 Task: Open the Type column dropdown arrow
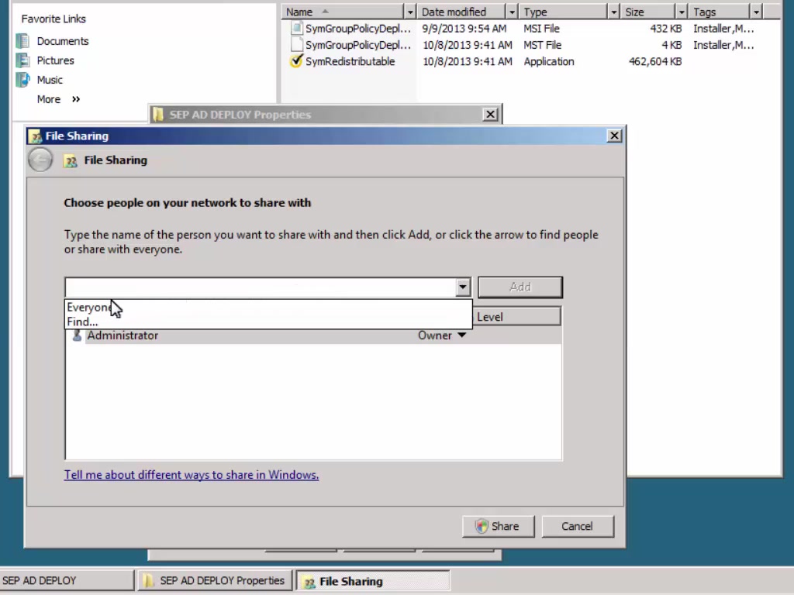coord(614,12)
